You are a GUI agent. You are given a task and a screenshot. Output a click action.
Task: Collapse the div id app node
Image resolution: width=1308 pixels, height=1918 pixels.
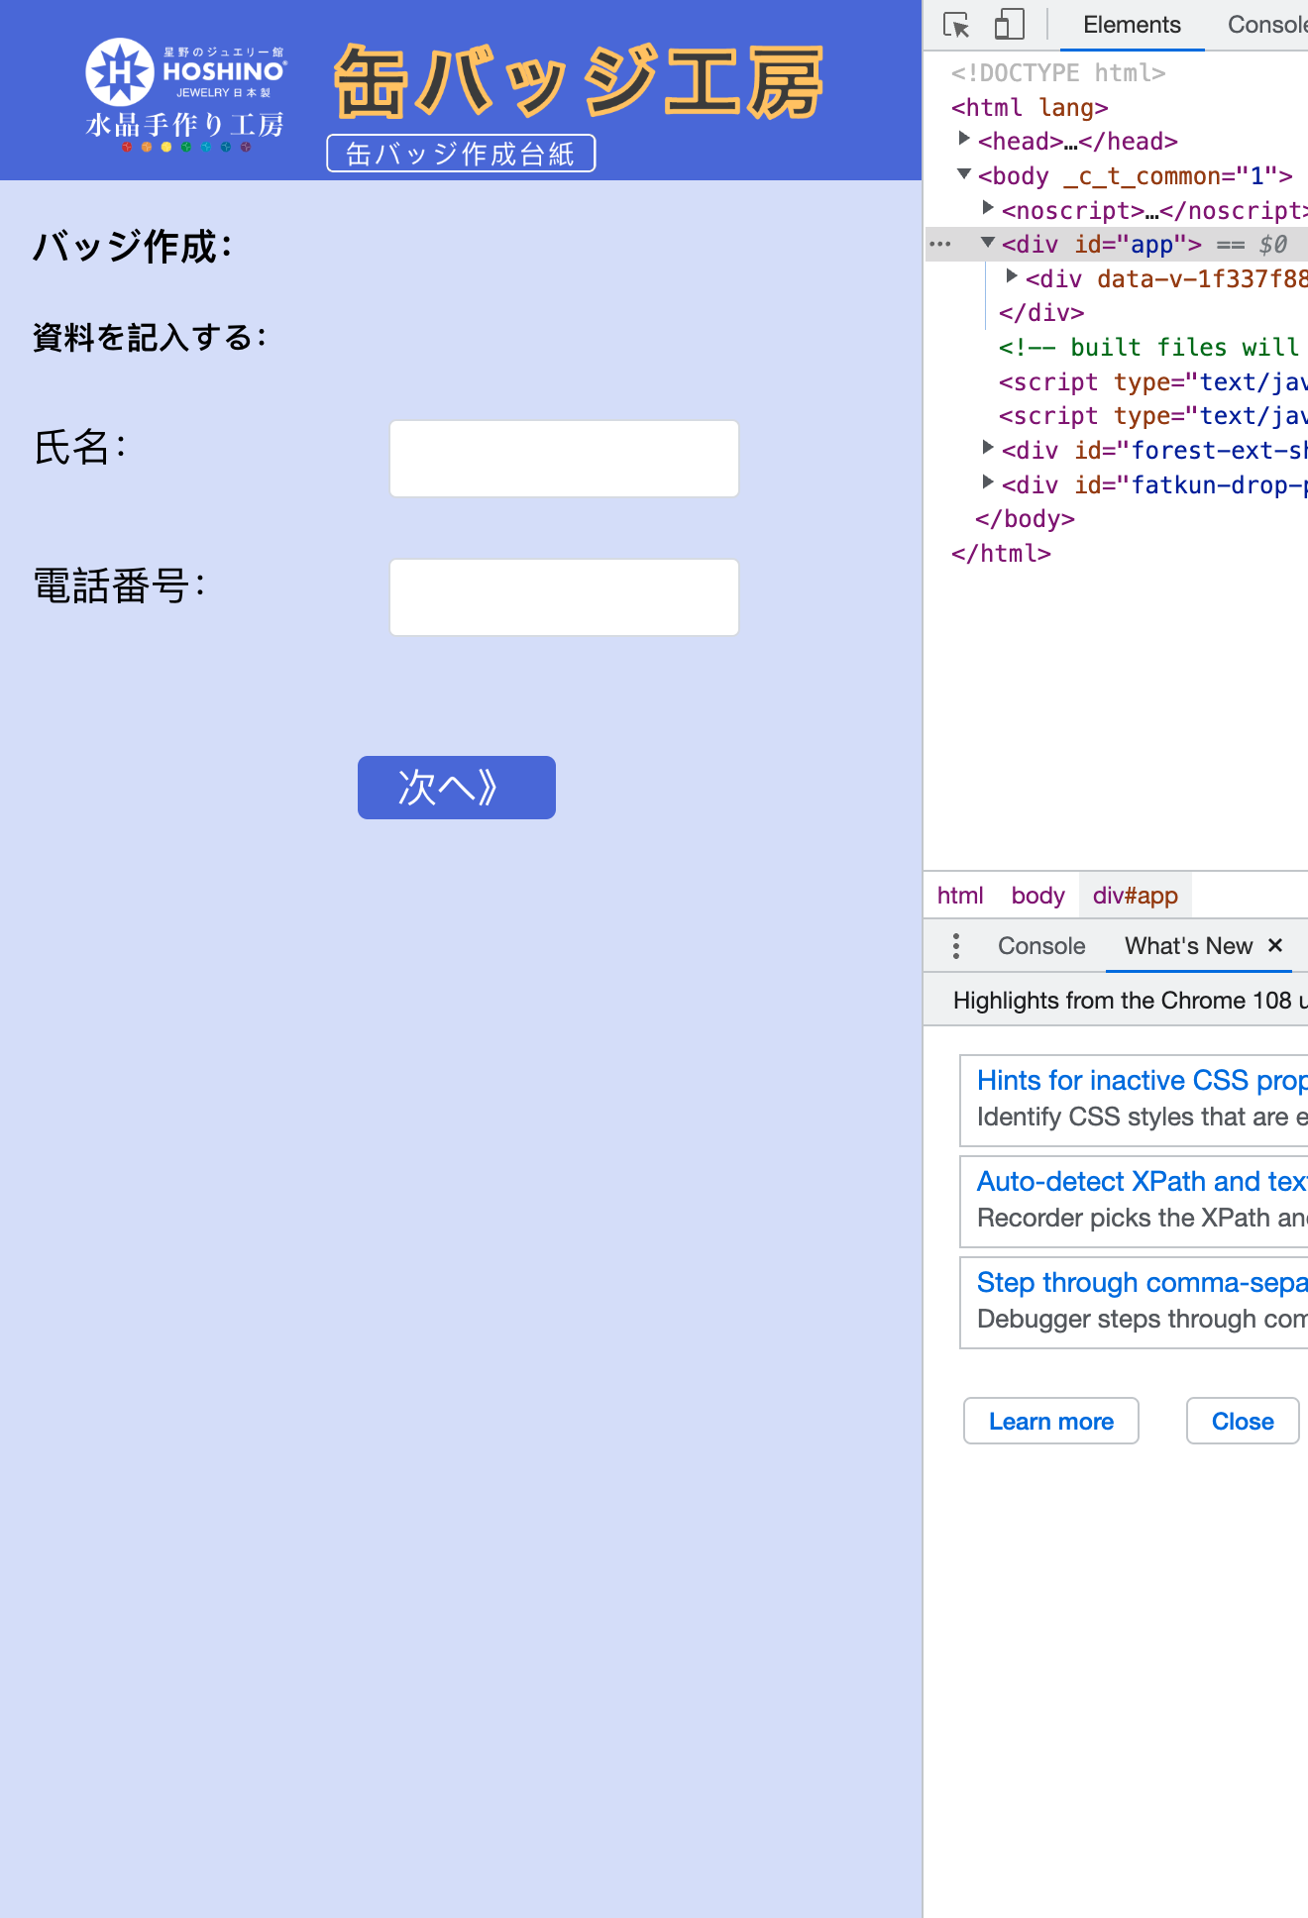pyautogui.click(x=988, y=243)
